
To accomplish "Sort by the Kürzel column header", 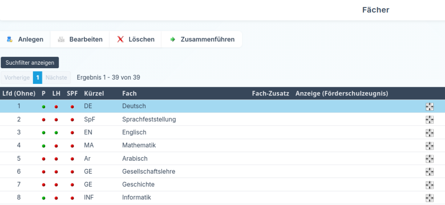I will [94, 93].
